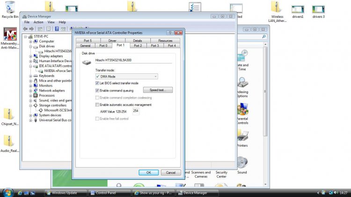
Task: Uncheck Enable command queuing
Action: pyautogui.click(x=97, y=91)
